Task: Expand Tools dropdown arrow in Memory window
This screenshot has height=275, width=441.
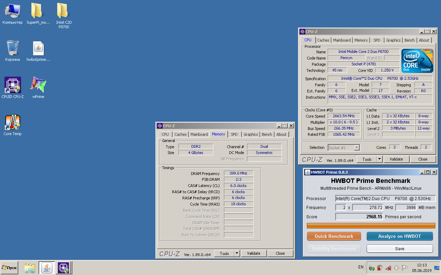Action: 237,253
